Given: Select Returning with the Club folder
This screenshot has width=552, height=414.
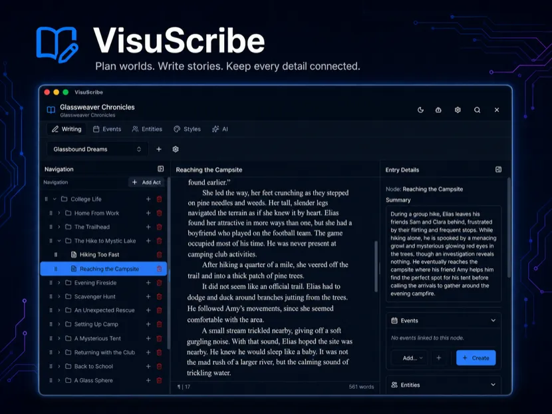Looking at the screenshot, I should click(104, 352).
